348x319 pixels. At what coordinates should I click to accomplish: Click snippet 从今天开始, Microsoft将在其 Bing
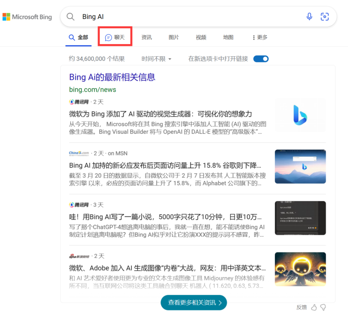168,128
